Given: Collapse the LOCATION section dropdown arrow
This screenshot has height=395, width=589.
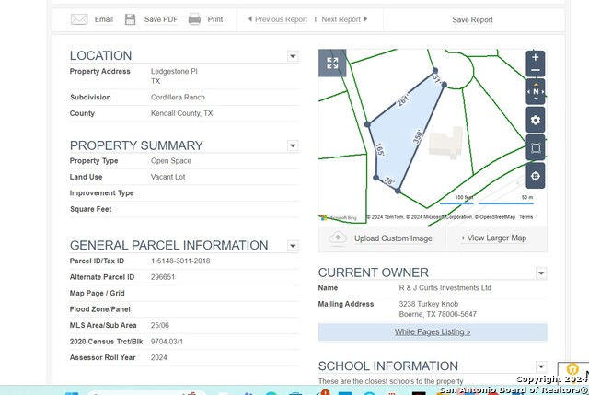Looking at the screenshot, I should [x=293, y=56].
